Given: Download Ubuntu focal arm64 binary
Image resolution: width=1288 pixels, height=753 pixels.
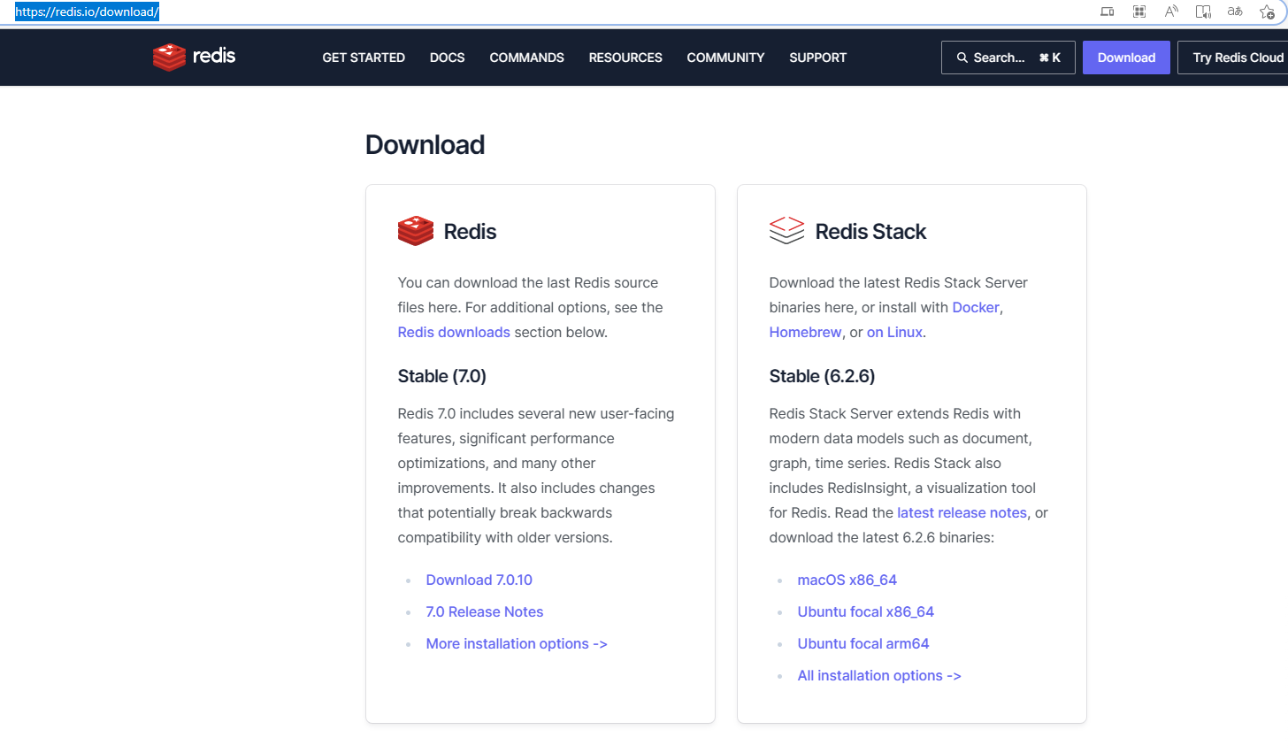Looking at the screenshot, I should click(862, 643).
